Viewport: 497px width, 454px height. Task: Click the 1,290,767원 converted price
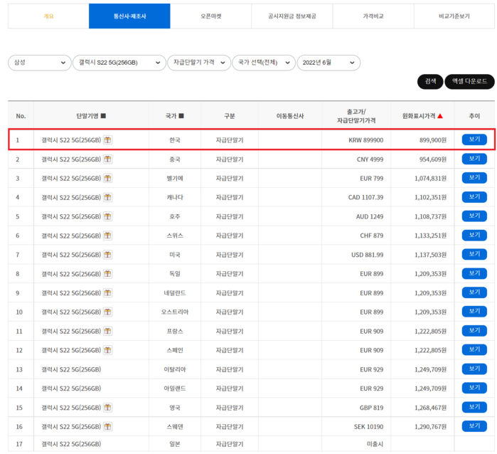pyautogui.click(x=430, y=427)
